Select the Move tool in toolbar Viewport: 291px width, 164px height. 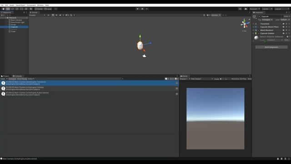coord(8,9)
